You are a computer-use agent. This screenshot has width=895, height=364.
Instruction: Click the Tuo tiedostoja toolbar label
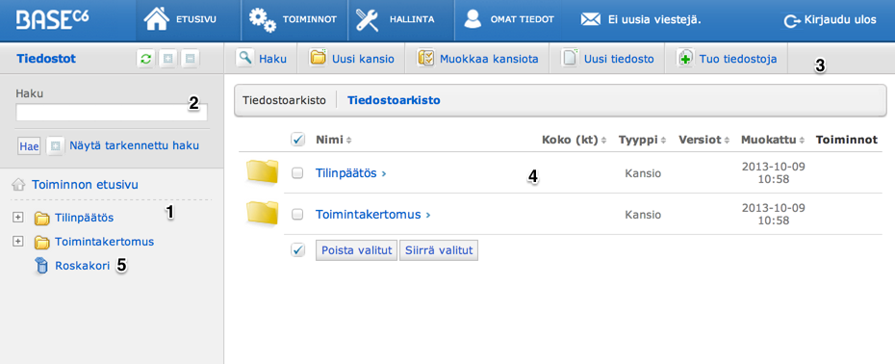click(738, 59)
